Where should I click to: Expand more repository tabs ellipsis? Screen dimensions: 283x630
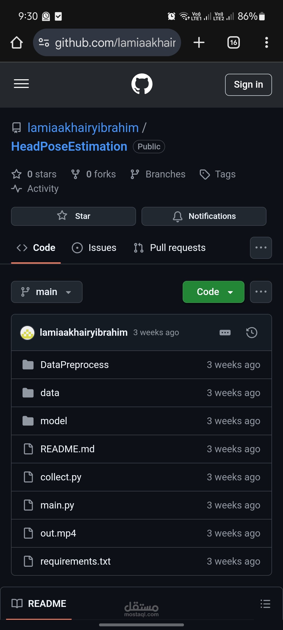point(261,248)
